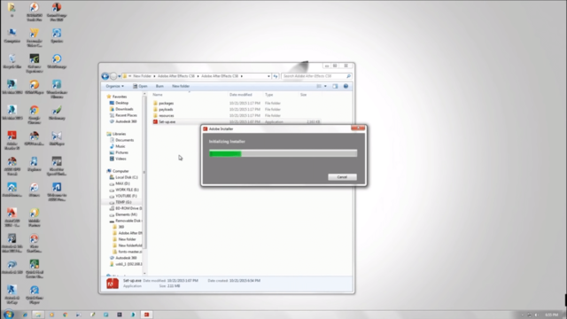Open the MAX (D:) drive

click(x=122, y=183)
